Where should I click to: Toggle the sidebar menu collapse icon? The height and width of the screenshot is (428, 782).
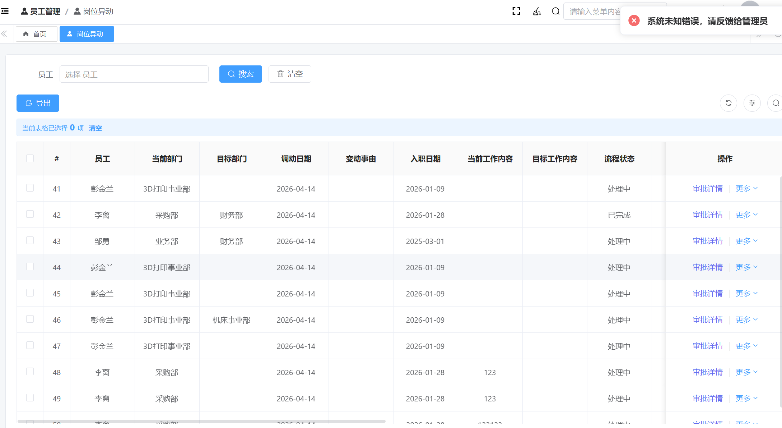(5, 11)
